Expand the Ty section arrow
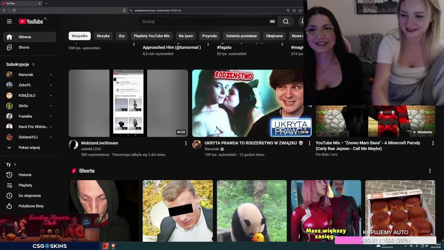The height and width of the screenshot is (250, 444). coord(15,165)
